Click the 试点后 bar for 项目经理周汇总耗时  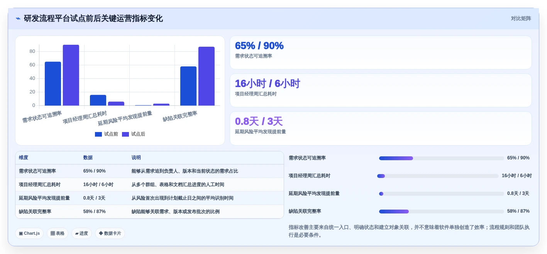(x=116, y=103)
